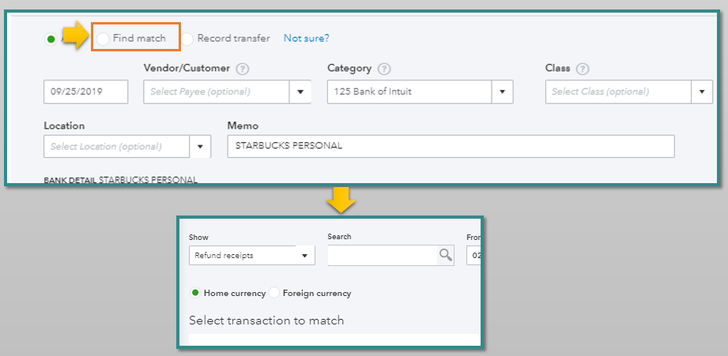Click the Select Payee text field
The height and width of the screenshot is (356, 728).
pos(217,92)
